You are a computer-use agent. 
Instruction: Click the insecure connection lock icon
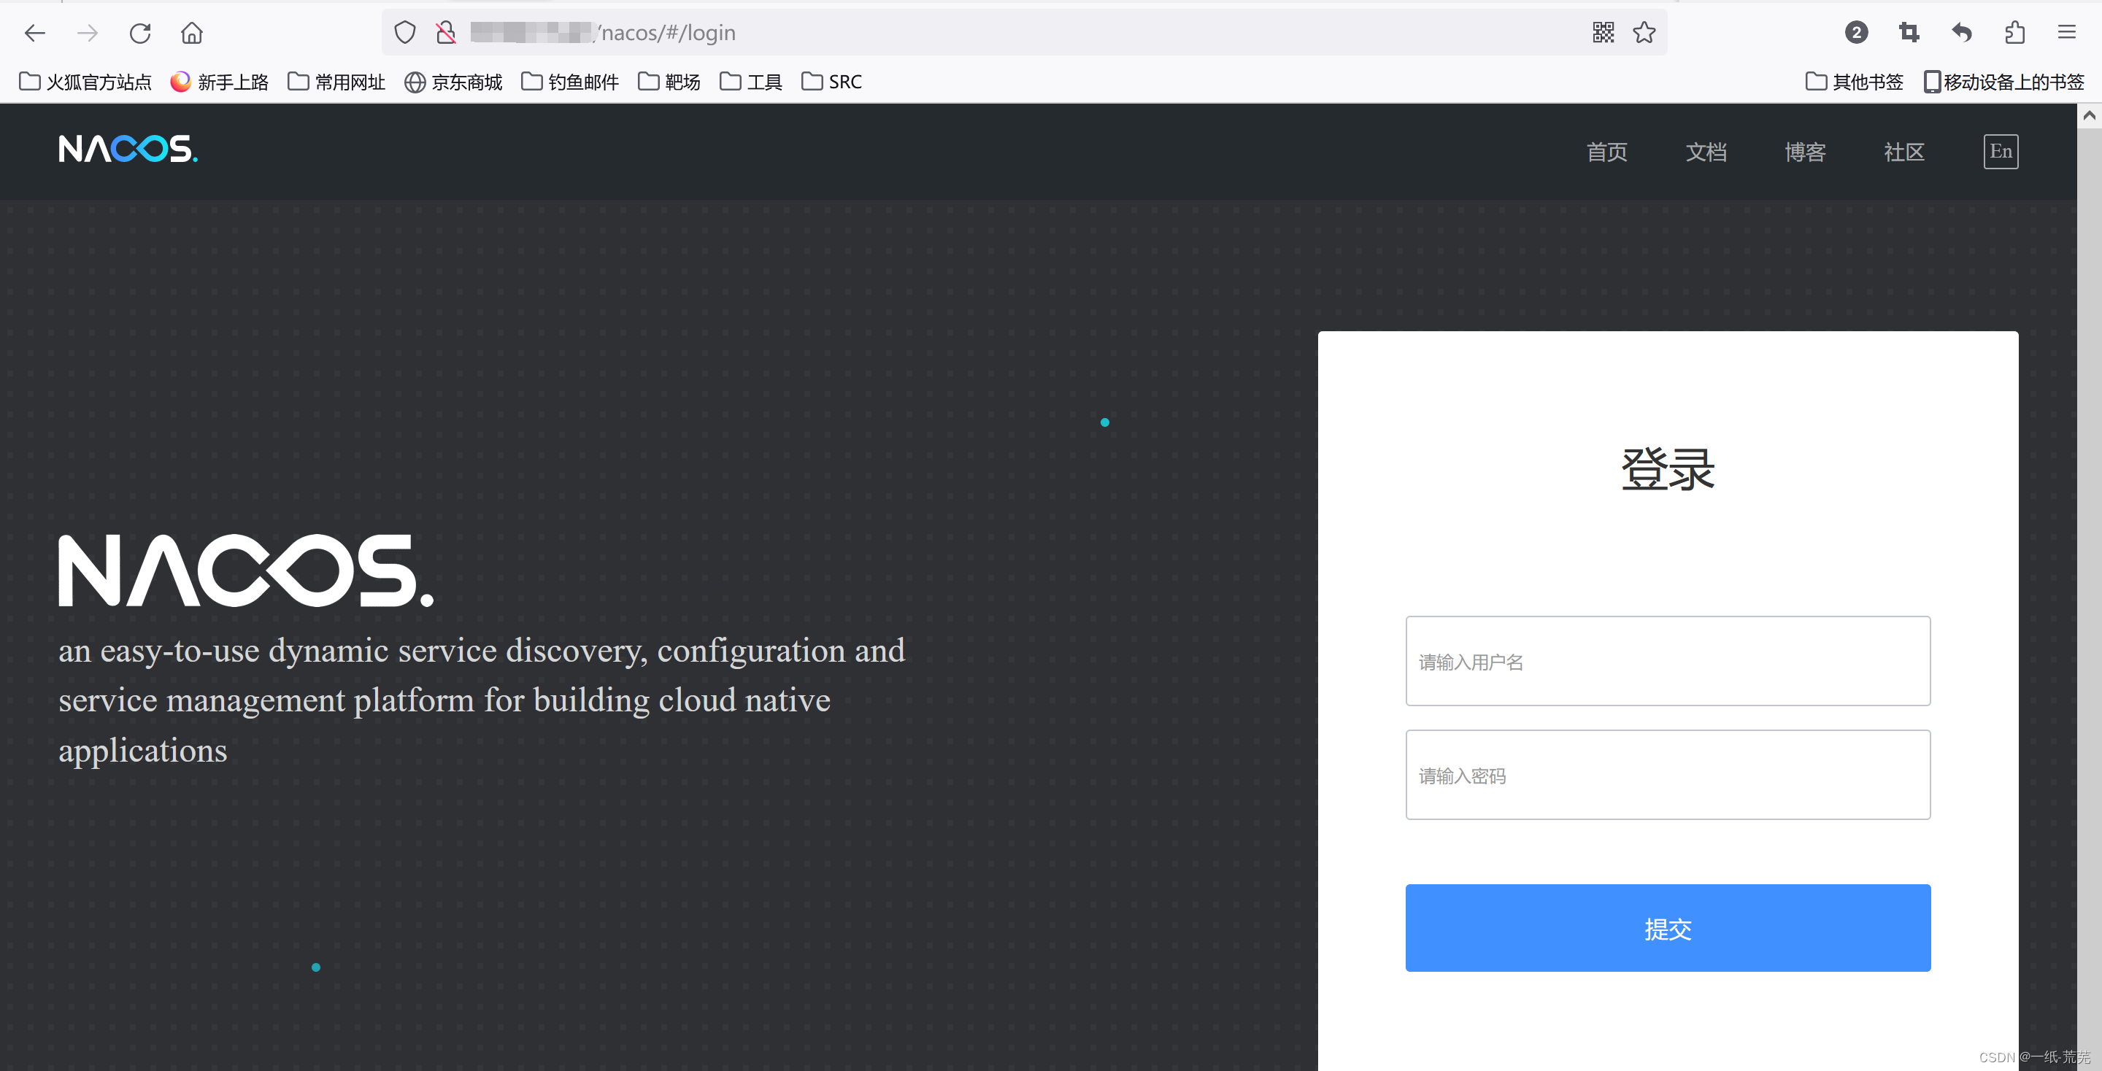point(445,33)
